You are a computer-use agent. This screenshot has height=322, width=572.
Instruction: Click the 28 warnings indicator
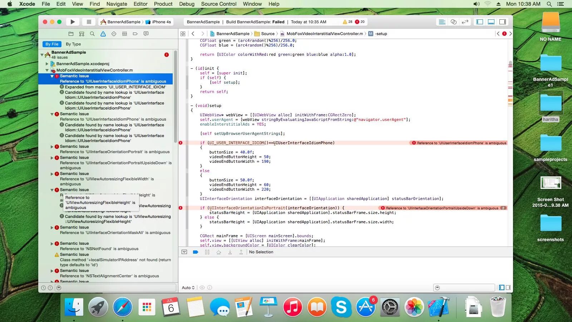[347, 22]
